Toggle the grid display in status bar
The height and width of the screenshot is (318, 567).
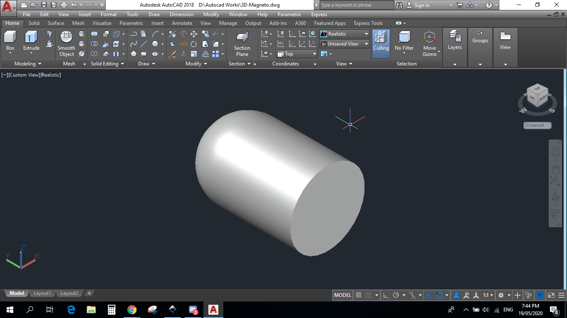[359, 295]
